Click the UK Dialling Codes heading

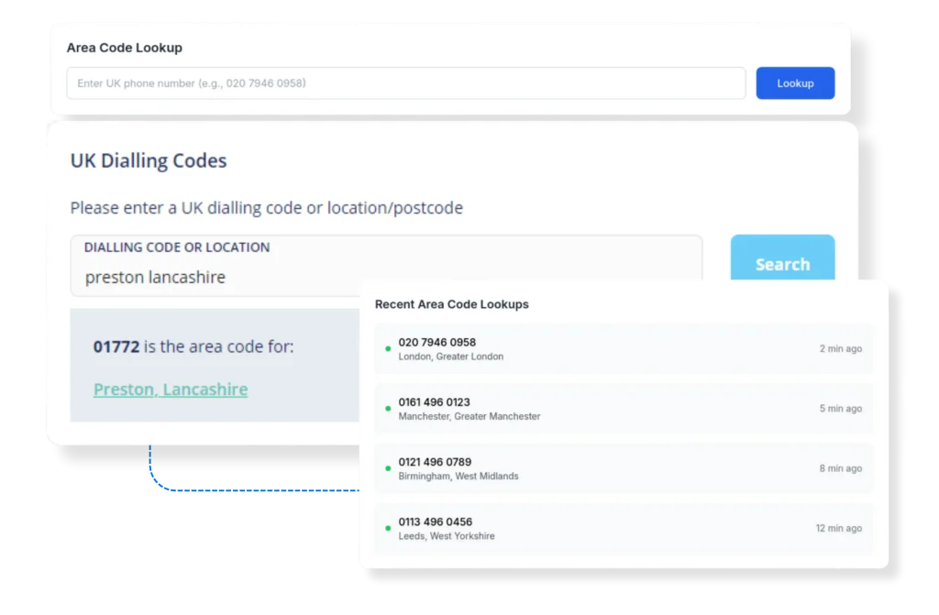pos(149,161)
